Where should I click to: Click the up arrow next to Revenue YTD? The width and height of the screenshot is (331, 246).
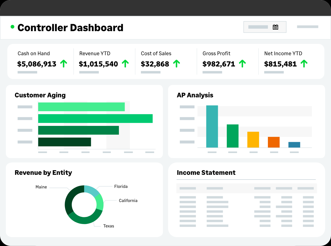(x=125, y=64)
